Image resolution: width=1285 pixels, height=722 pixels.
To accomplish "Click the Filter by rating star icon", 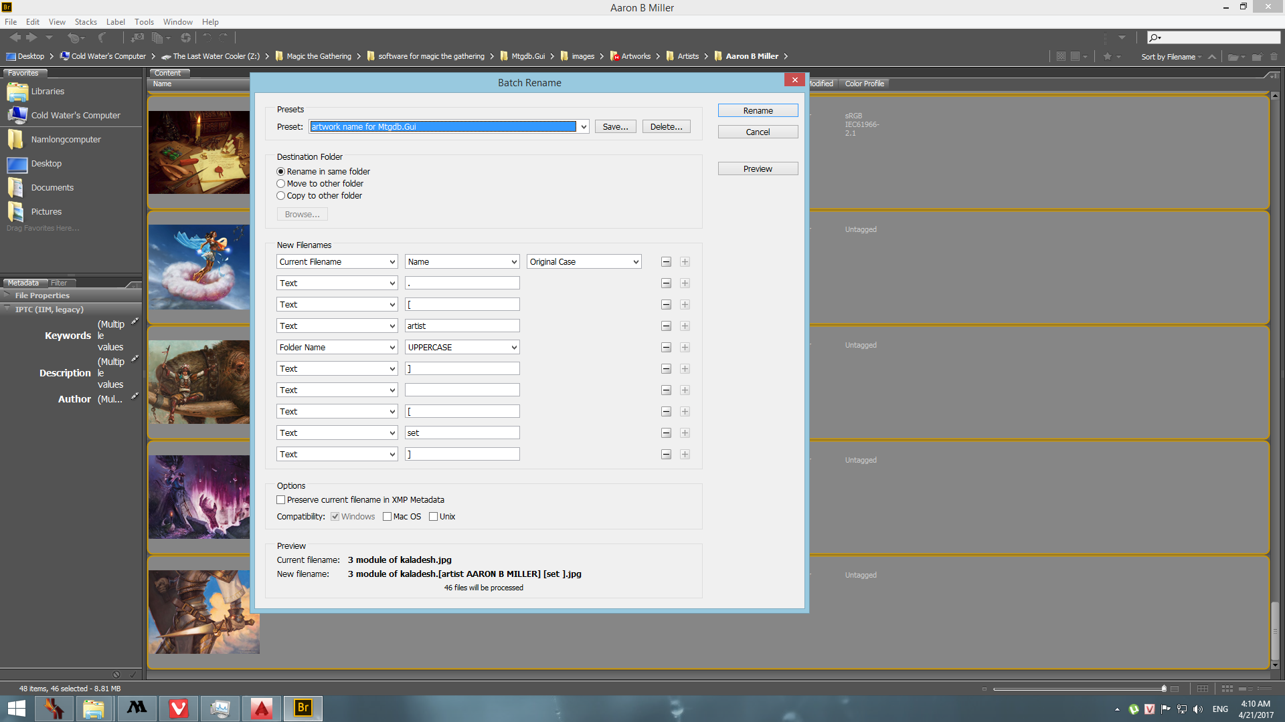I will point(1107,57).
